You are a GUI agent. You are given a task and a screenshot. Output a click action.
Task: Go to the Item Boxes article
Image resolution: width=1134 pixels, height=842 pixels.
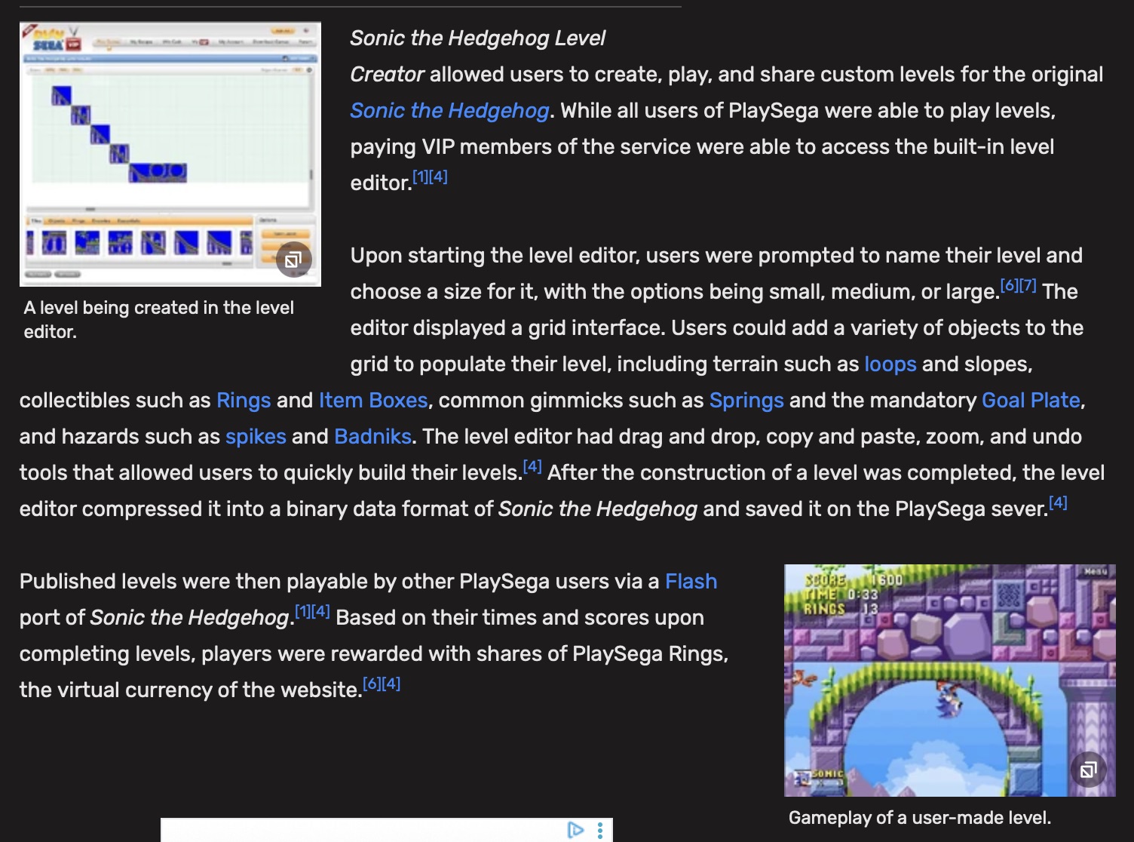pyautogui.click(x=373, y=401)
